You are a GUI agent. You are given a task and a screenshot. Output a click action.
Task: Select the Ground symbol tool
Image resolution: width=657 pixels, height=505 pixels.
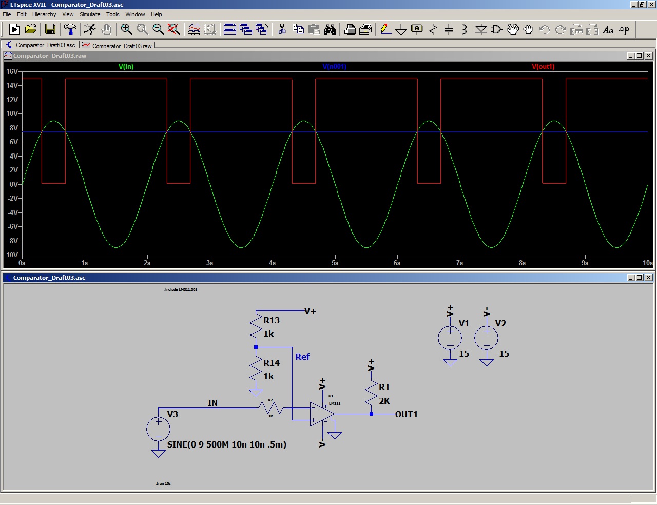pos(401,29)
